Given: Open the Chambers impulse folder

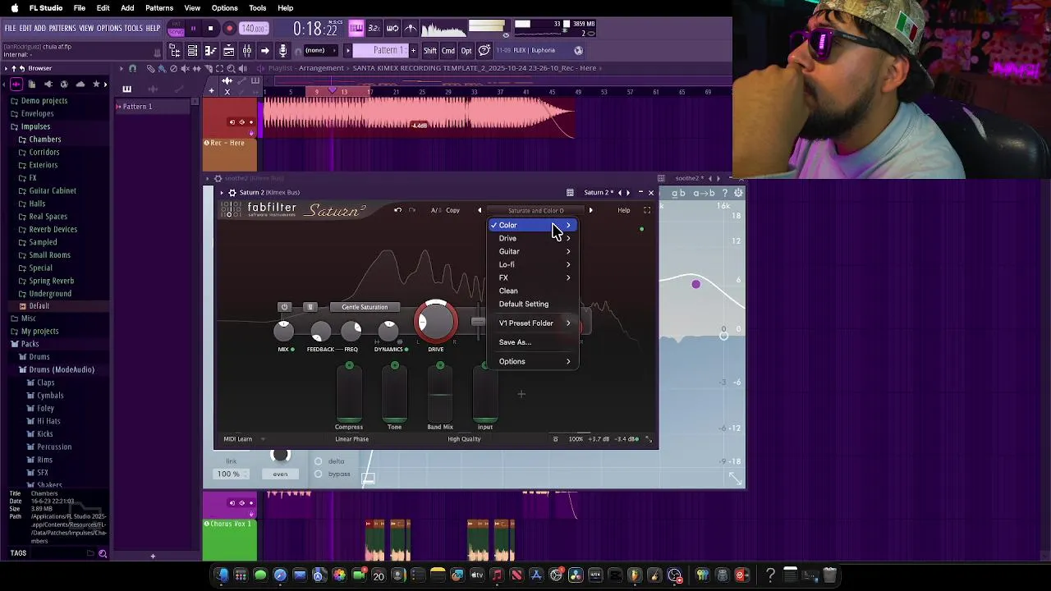Looking at the screenshot, I should tap(44, 140).
